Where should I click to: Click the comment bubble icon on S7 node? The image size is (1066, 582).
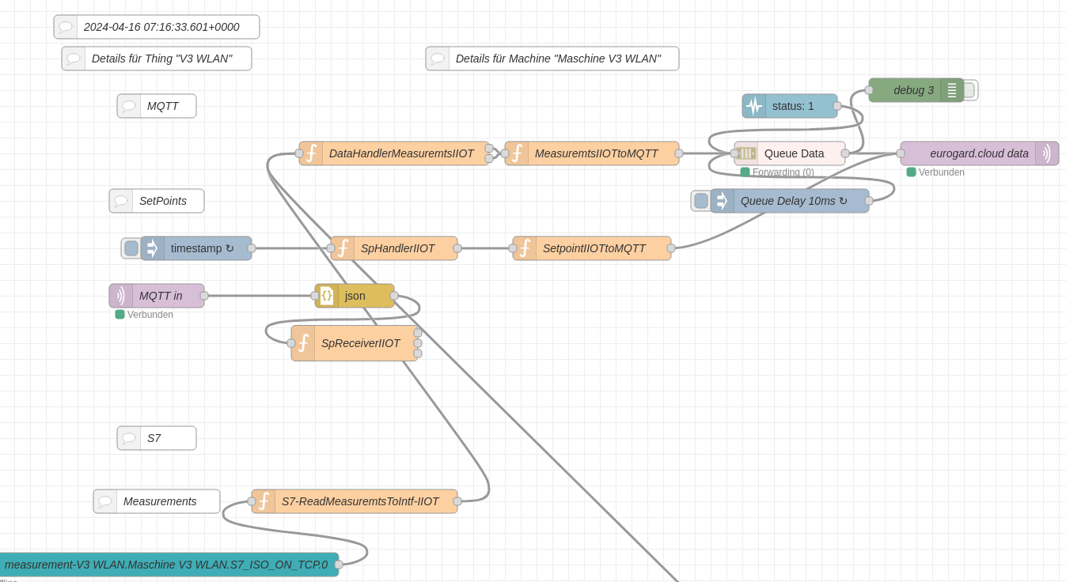[x=129, y=438]
